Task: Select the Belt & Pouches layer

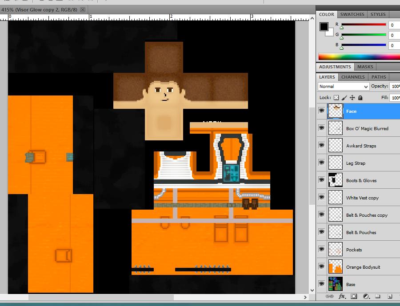Action: [x=361, y=232]
